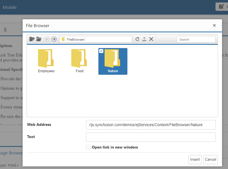The height and width of the screenshot is (169, 228).
Task: Delete the selected folder via toolbar icon
Action: coord(151,39)
